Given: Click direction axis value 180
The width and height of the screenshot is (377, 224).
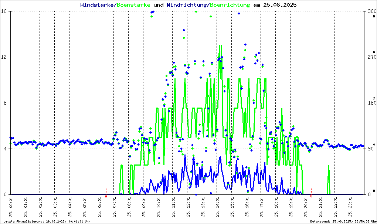Looking at the screenshot, I should (372, 103).
